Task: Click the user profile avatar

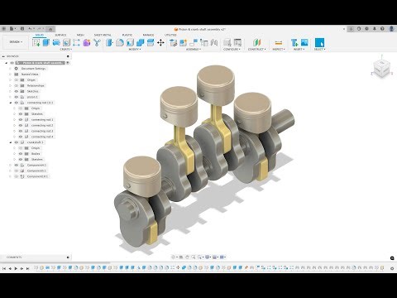Action: (391, 28)
